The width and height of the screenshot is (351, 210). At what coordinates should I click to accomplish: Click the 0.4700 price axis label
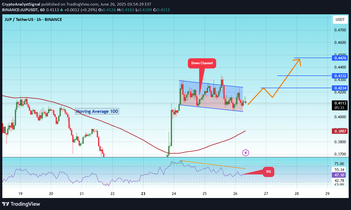click(340, 30)
